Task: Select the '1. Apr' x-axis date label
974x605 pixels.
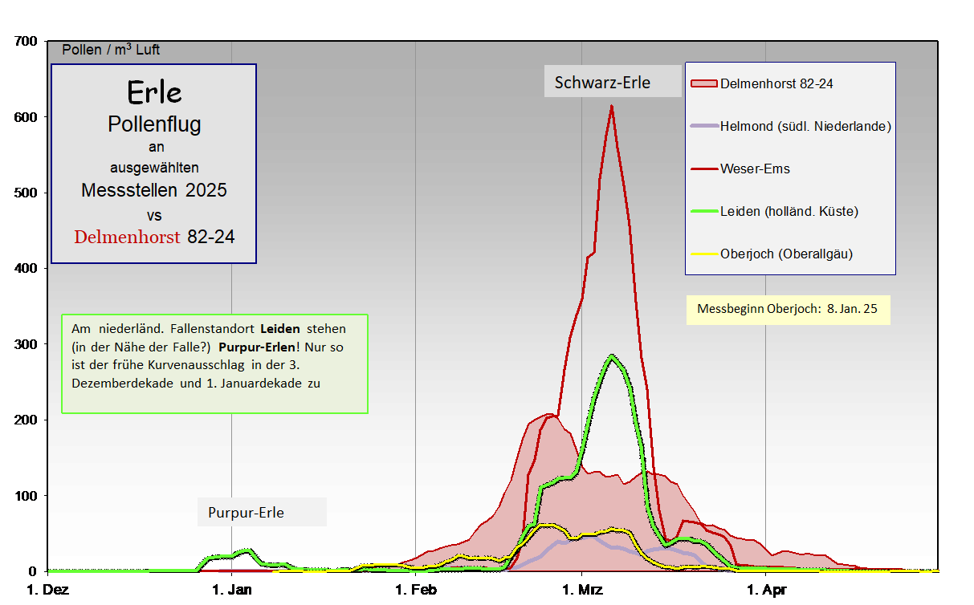Action: pyautogui.click(x=765, y=593)
